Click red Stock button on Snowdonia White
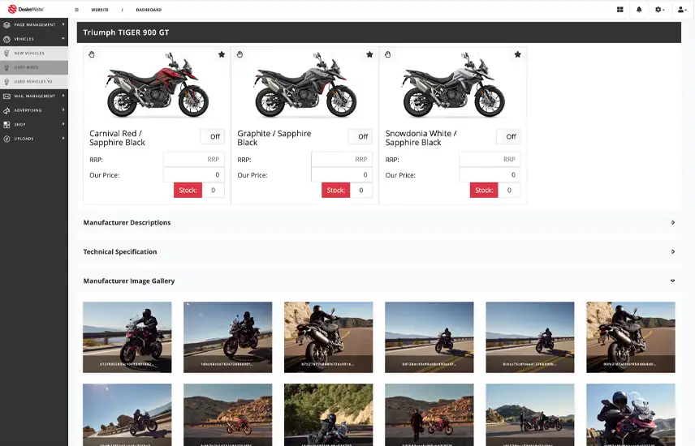 click(x=484, y=190)
